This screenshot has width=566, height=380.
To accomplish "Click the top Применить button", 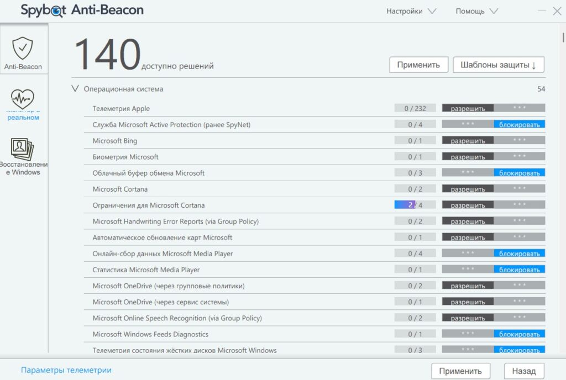I will [x=419, y=65].
